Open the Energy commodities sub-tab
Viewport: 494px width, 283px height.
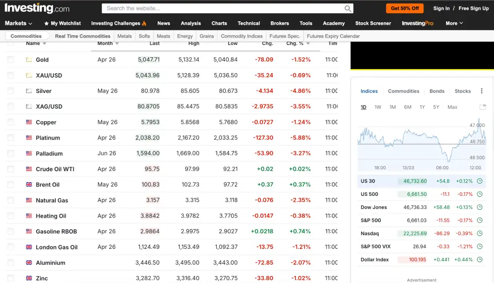pos(185,36)
